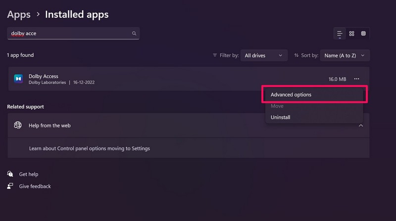This screenshot has height=221, width=396.
Task: Switch to table view layout icon
Action: (x=363, y=34)
